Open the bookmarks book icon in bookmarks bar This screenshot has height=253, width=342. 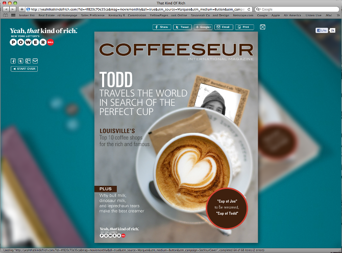tap(5, 16)
